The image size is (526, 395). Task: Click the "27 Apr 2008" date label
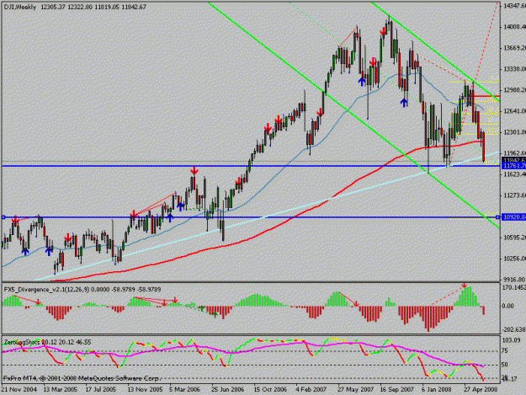(x=481, y=389)
